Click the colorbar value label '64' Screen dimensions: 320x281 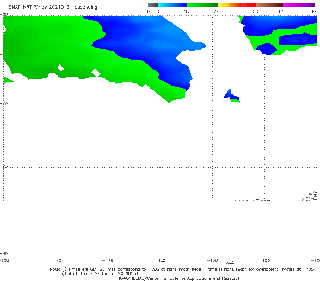pos(282,11)
